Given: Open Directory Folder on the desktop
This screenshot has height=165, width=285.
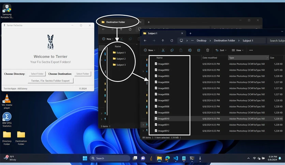Looking at the screenshot, I should pyautogui.click(x=7, y=138).
